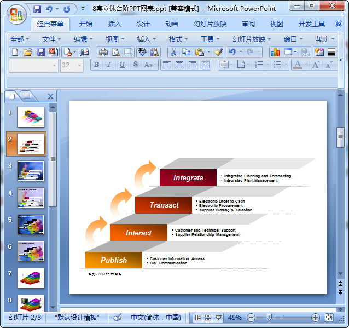This screenshot has height=328, width=349.
Task: Open the Customize Quick Access Toolbar dropdown
Action: (83, 9)
